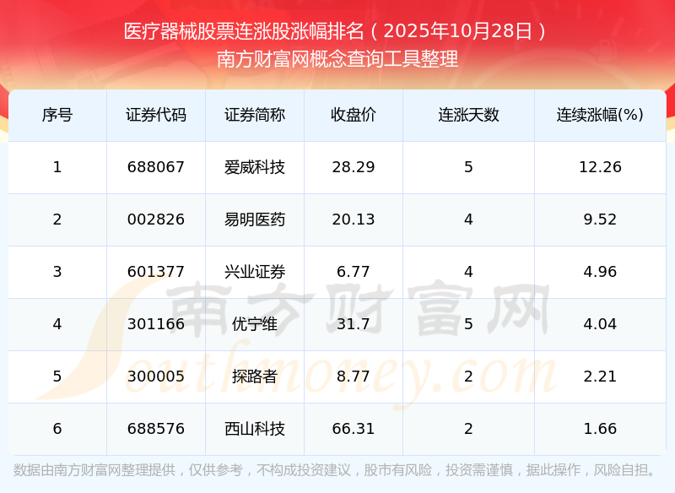Viewport: 675px width, 493px height.
Task: Click the consecutive days cell for 优宁维
Action: (468, 324)
